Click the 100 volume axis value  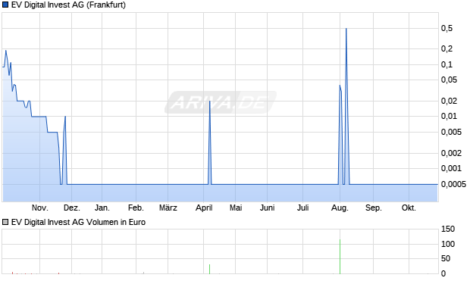click(448, 244)
